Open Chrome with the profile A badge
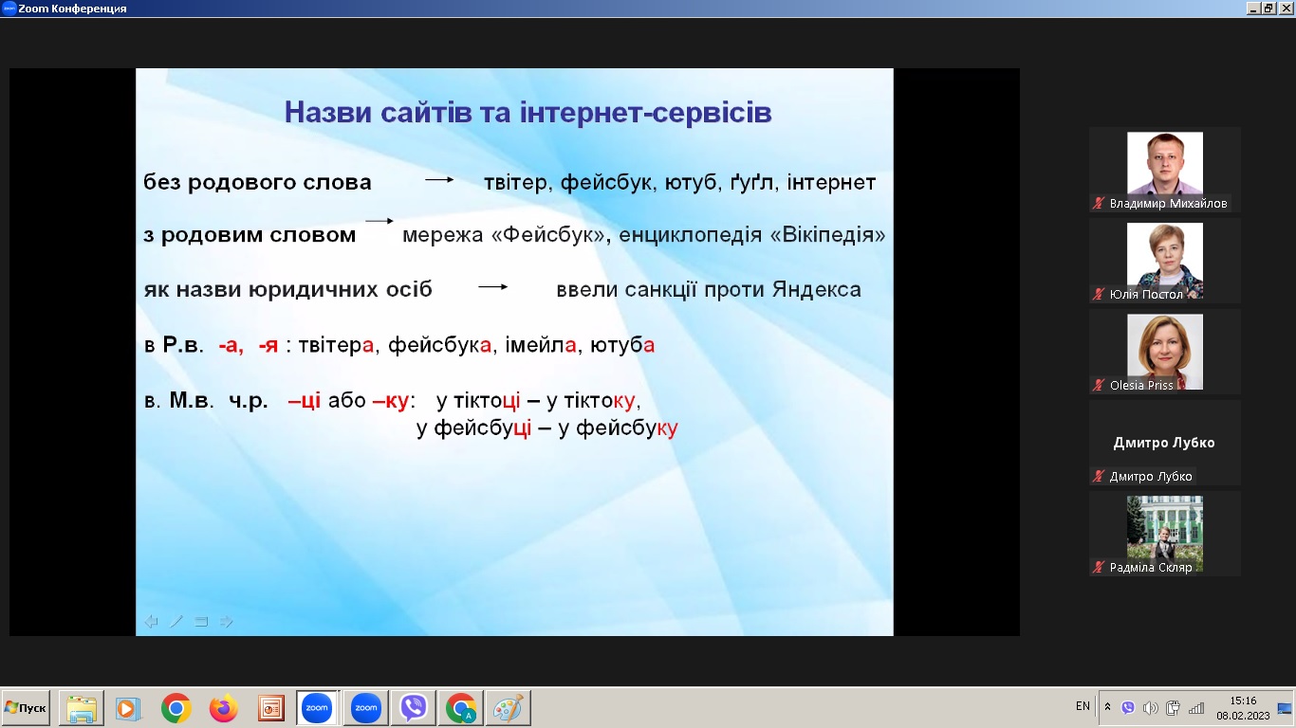Viewport: 1296px width, 728px height. point(460,708)
